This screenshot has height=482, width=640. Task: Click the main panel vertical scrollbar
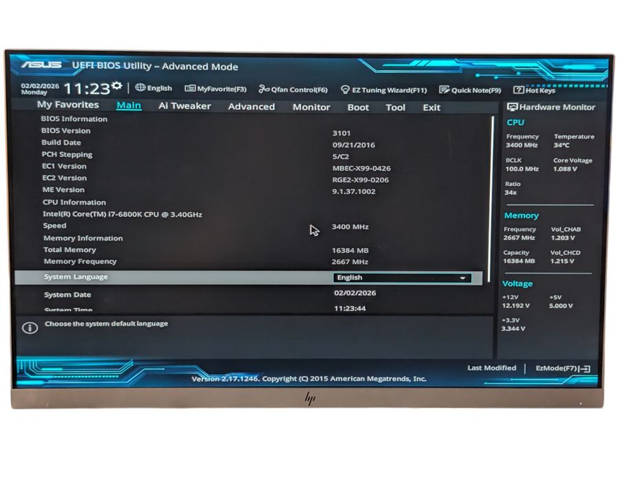[491, 199]
